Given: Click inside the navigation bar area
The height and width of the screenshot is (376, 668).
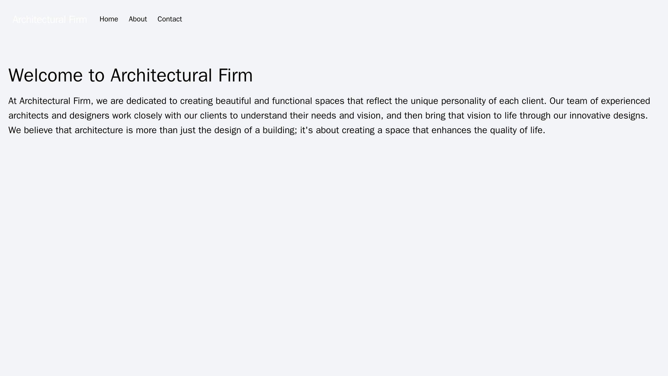Looking at the screenshot, I should pos(324,19).
